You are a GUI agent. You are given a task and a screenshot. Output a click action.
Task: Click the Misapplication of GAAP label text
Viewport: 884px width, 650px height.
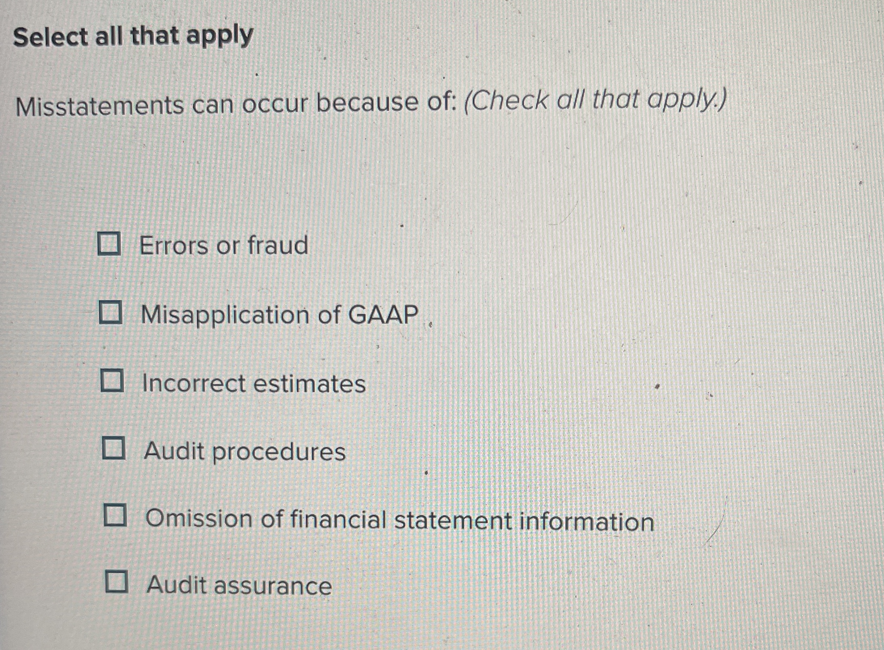[x=280, y=314]
